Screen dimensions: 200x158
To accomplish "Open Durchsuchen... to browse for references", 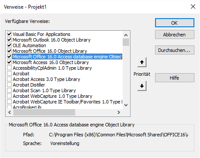I will tap(175, 50).
